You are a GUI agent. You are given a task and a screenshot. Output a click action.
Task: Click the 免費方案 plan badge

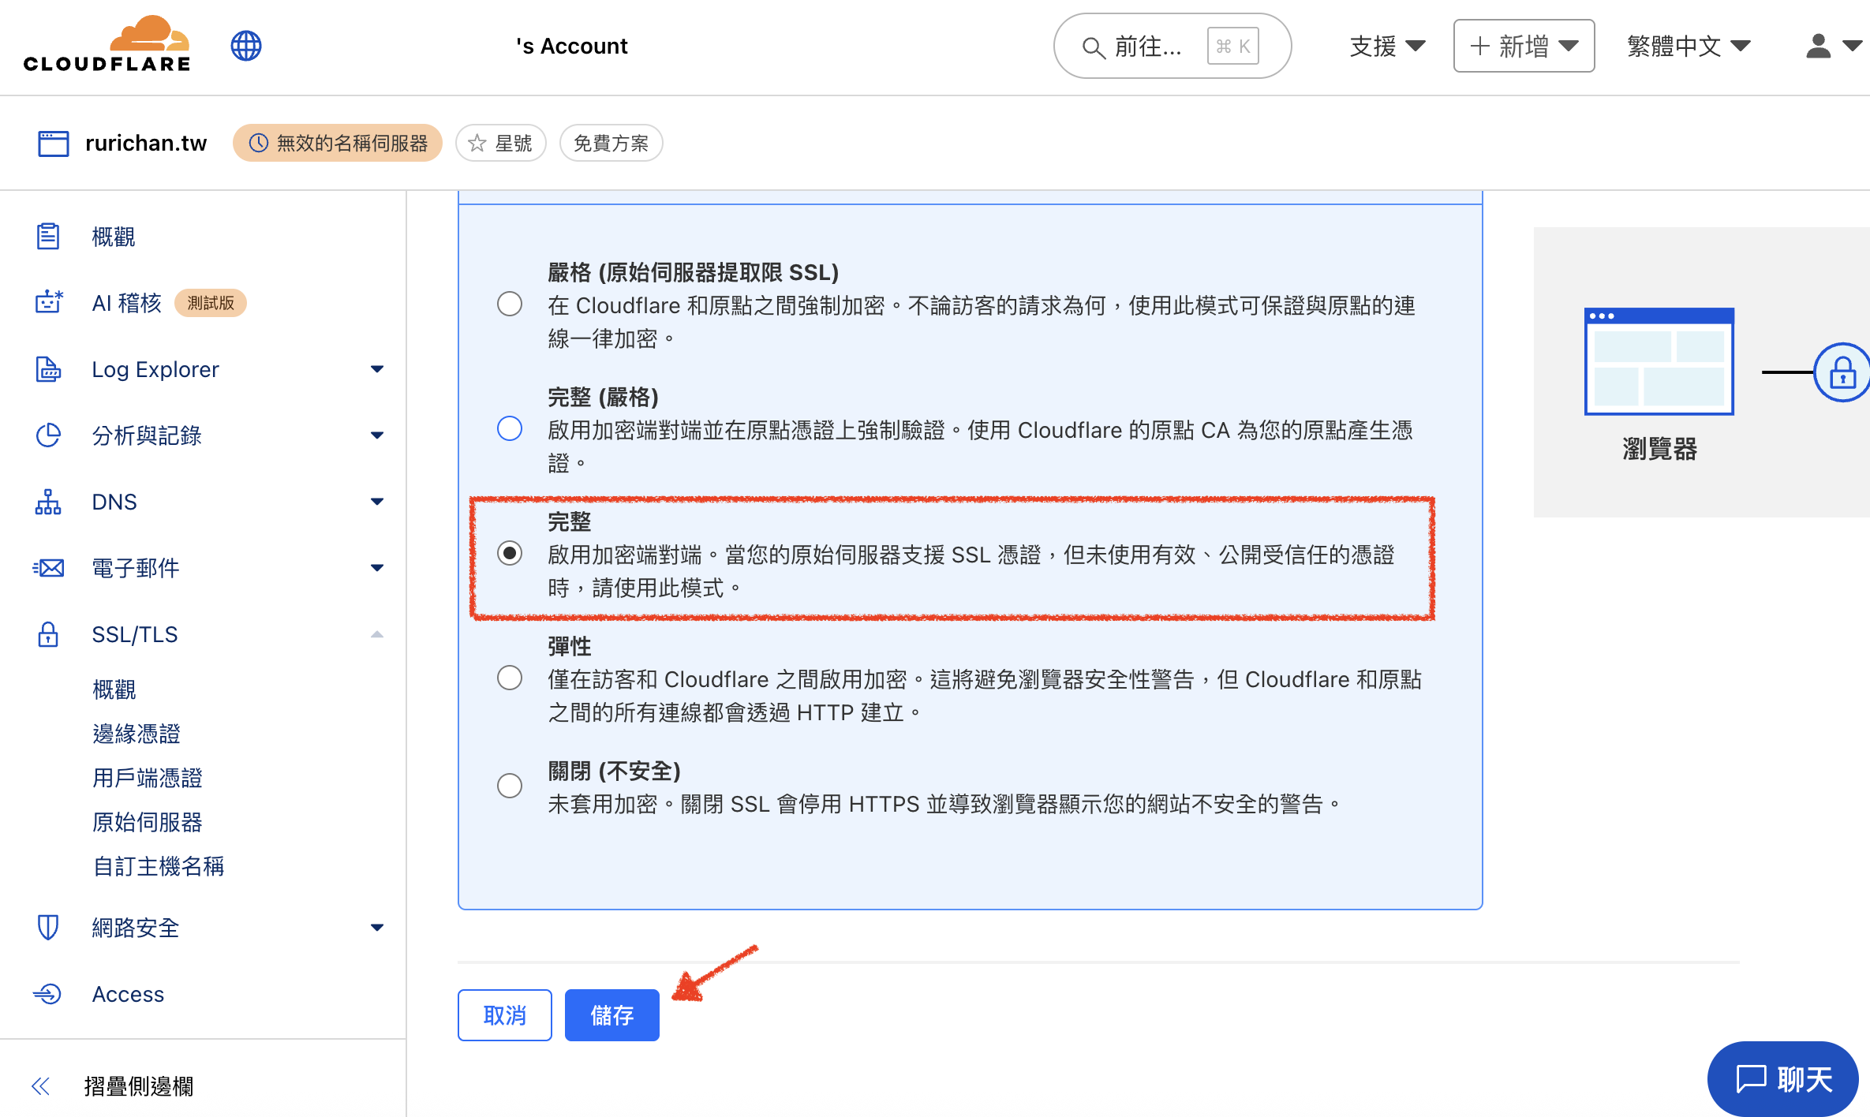click(611, 143)
